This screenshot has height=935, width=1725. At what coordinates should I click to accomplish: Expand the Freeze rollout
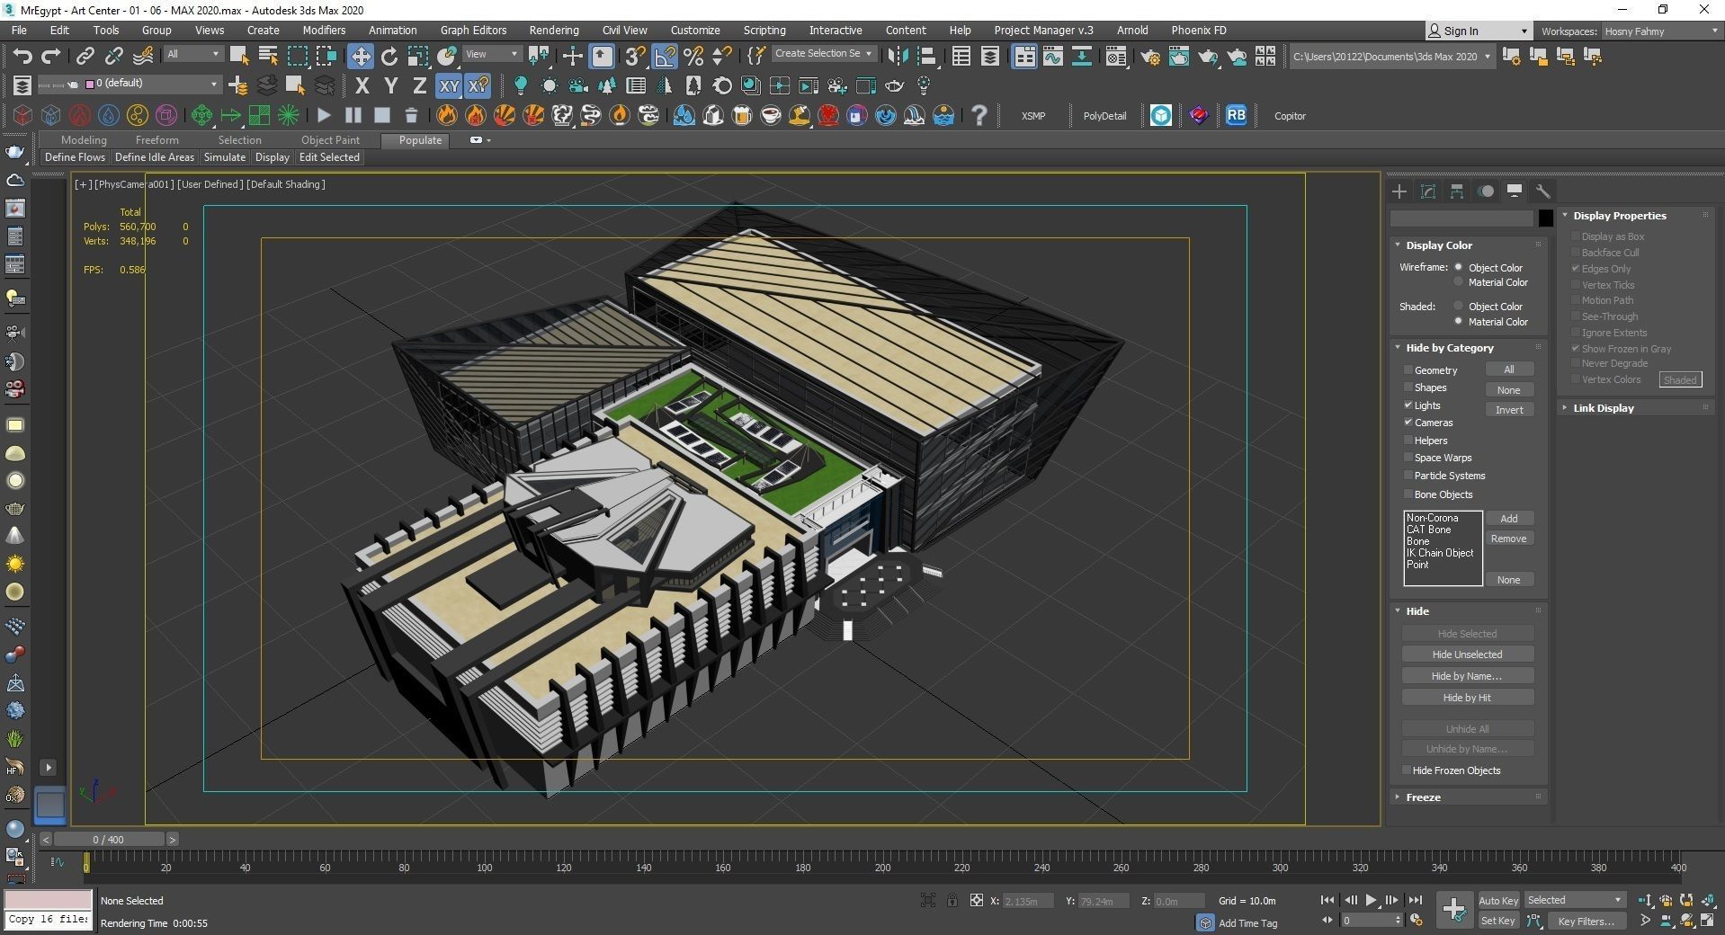pos(1423,797)
